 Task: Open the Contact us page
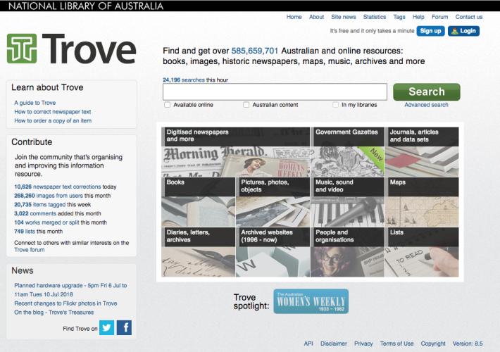pos(469,17)
